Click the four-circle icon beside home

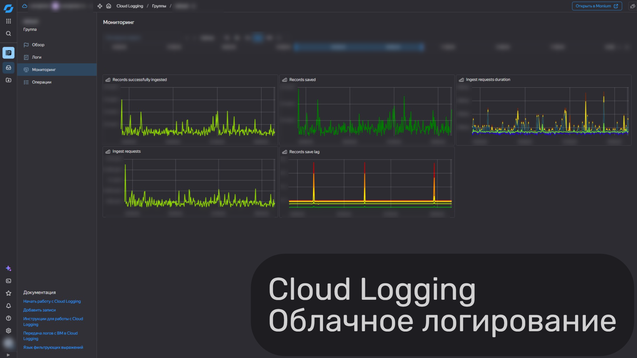click(x=100, y=6)
